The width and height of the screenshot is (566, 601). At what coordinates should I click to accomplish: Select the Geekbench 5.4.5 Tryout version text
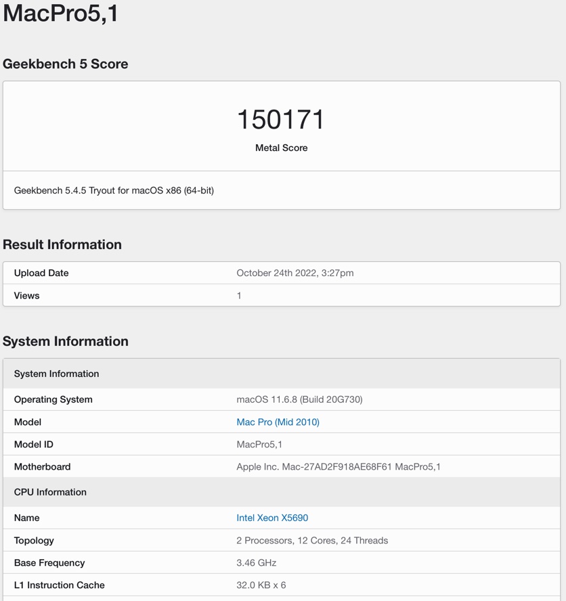coord(114,190)
